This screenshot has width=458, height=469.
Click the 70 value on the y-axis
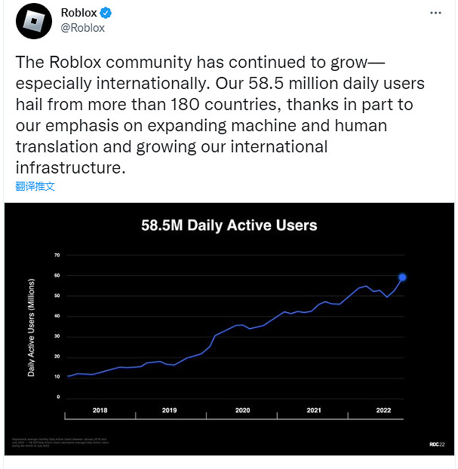coord(57,255)
